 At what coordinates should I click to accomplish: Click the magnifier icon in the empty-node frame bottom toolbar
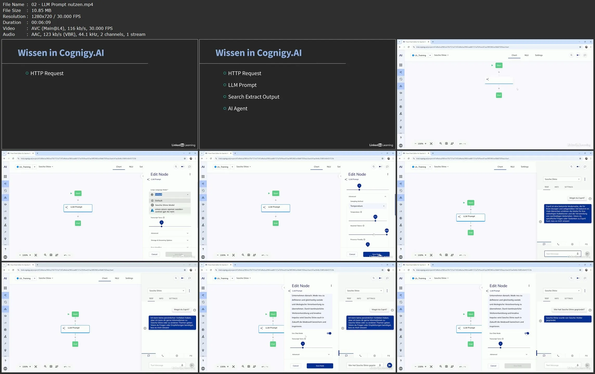441,143
